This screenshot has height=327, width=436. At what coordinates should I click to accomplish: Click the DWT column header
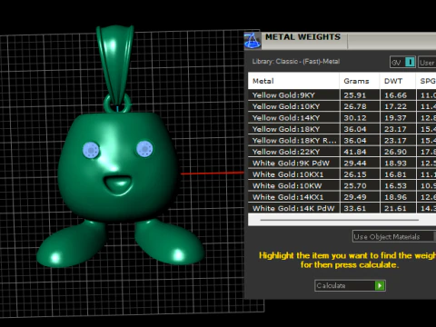pos(398,81)
